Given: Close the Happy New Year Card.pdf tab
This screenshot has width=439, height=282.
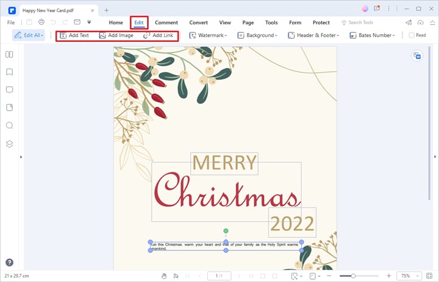Looking at the screenshot, I should 93,10.
